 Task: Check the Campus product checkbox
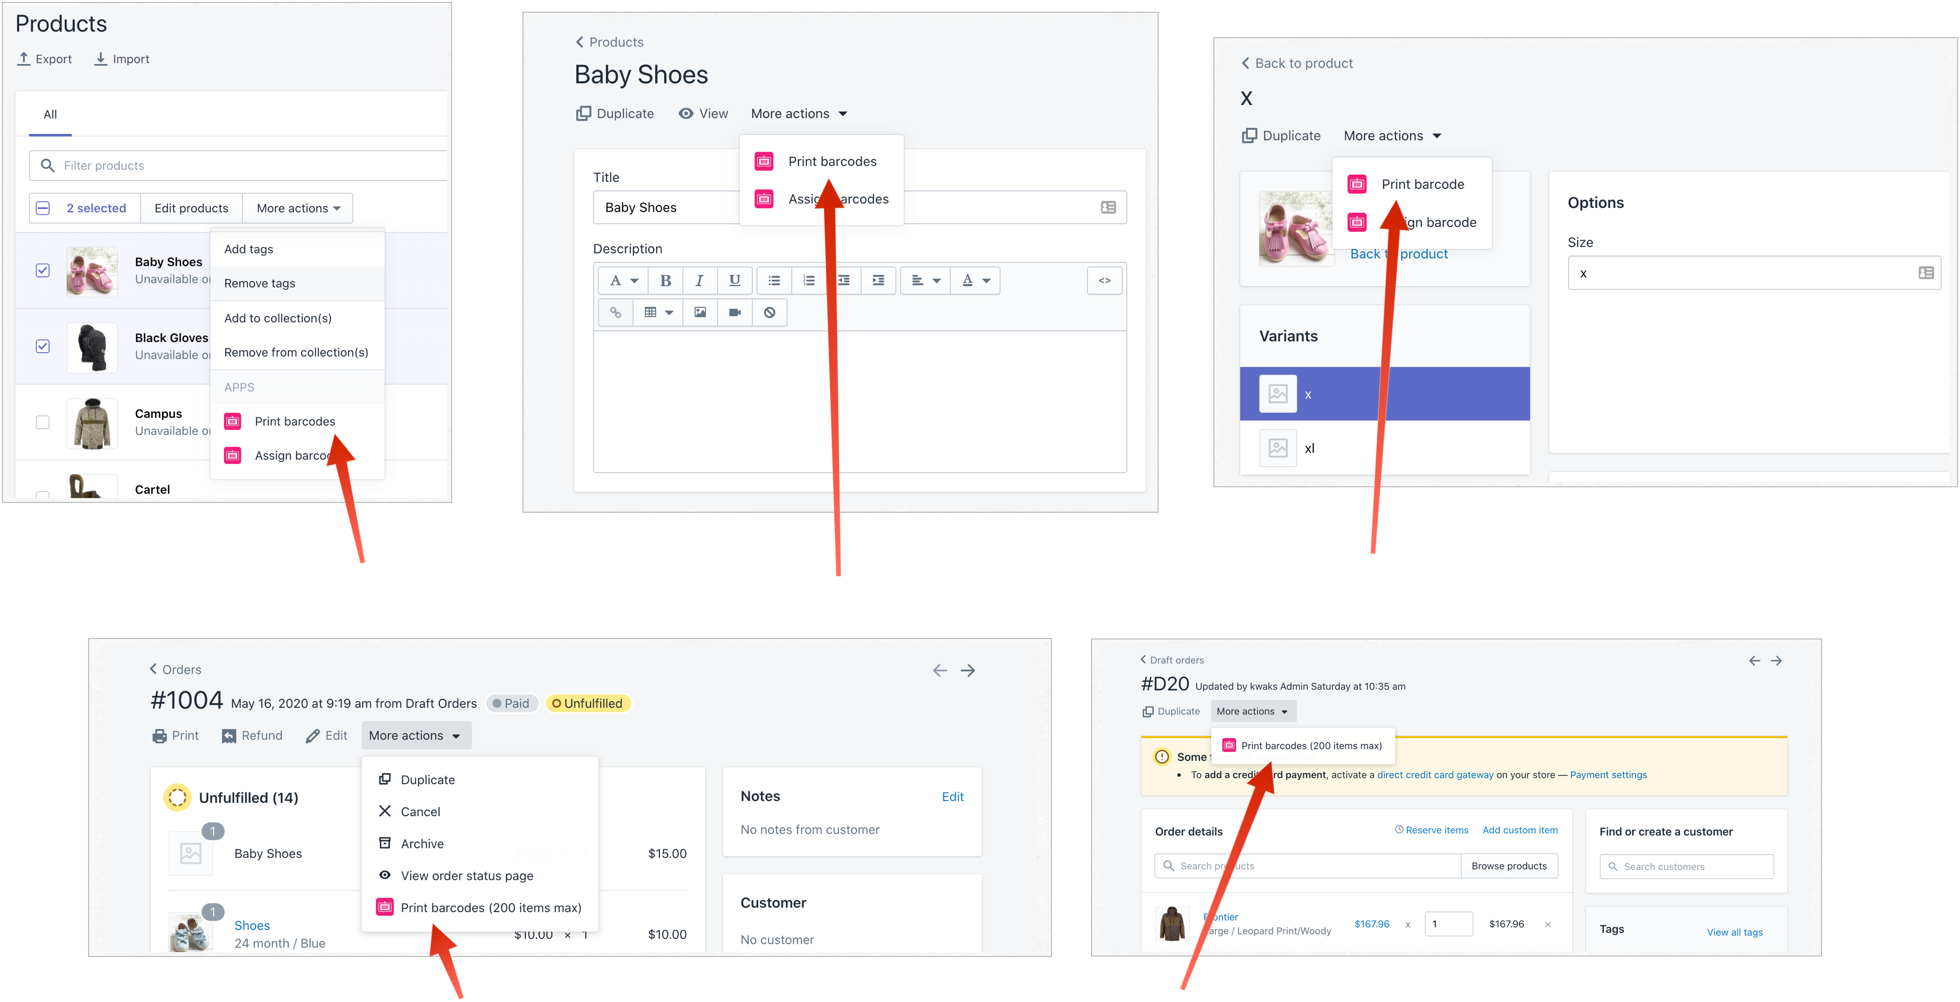43,422
